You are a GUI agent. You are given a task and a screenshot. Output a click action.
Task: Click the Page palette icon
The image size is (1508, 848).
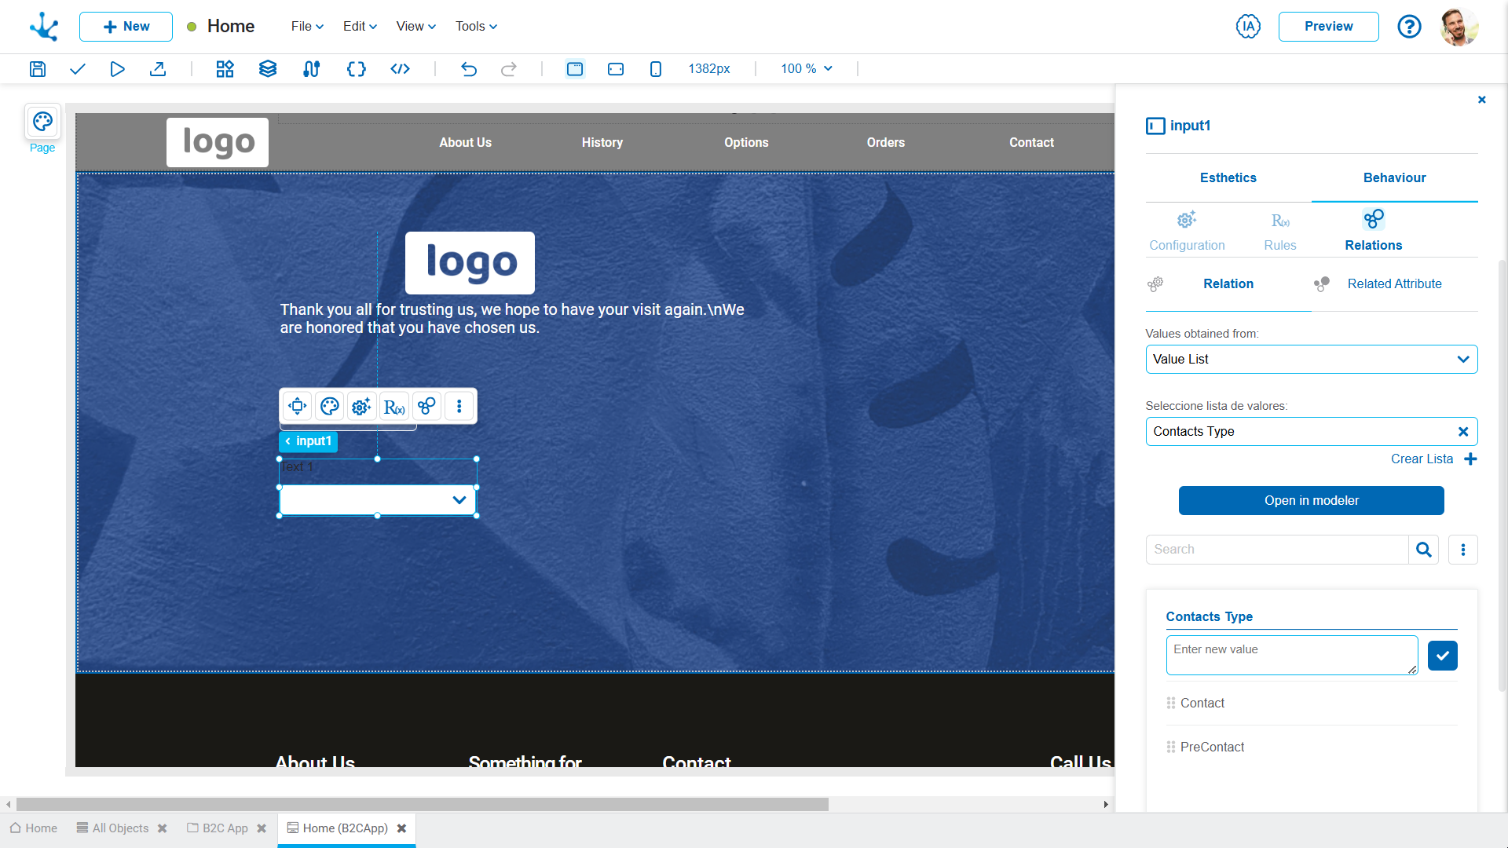point(42,122)
